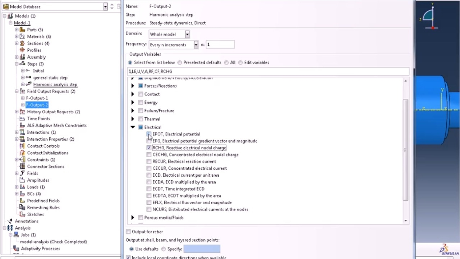Collapse the Electrical output category
460x259 pixels.
(133, 127)
